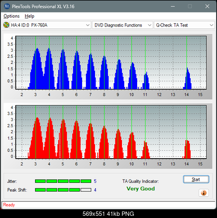Click the blue 3T peak in upper graph
Viewport: 217px width, 218px height.
[37, 69]
